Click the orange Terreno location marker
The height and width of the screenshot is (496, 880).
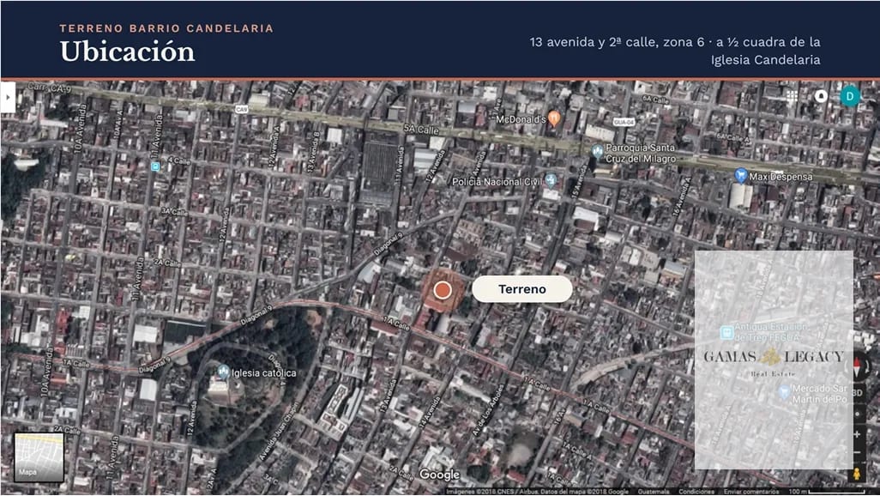(443, 290)
